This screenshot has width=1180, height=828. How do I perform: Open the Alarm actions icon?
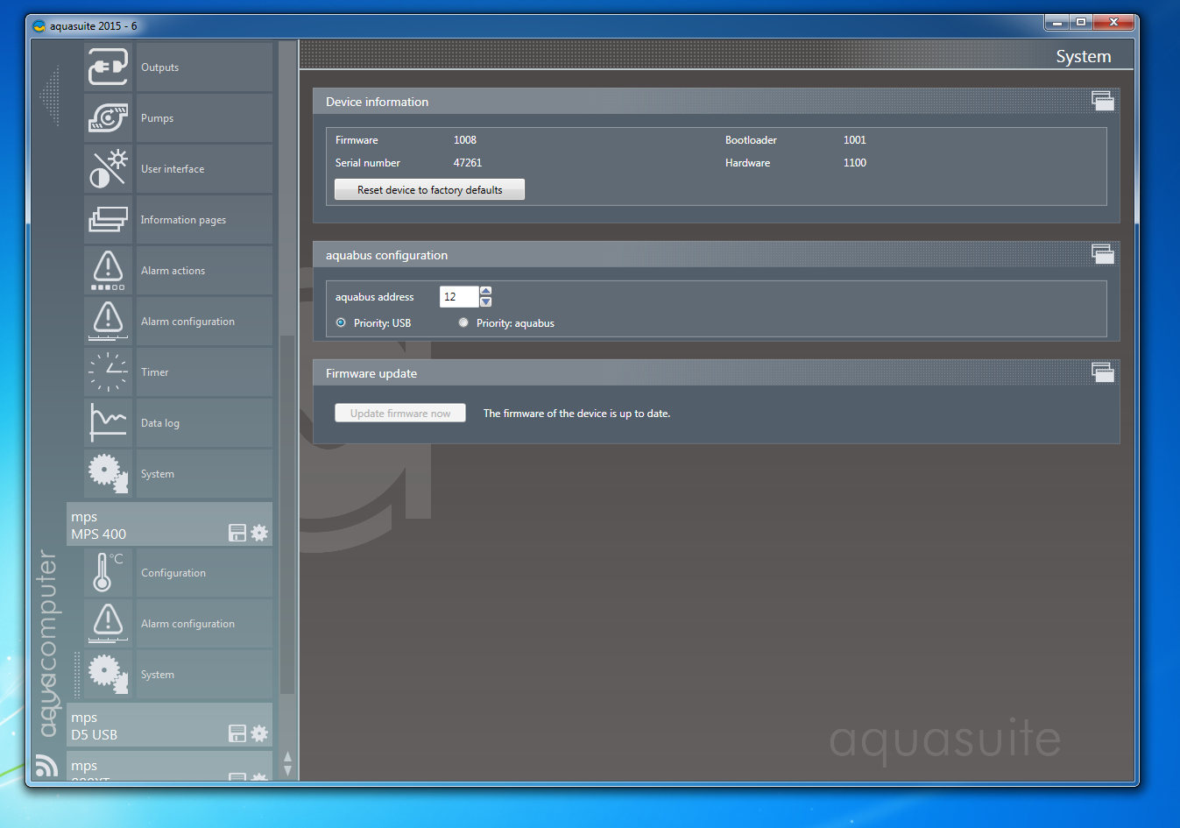point(108,271)
